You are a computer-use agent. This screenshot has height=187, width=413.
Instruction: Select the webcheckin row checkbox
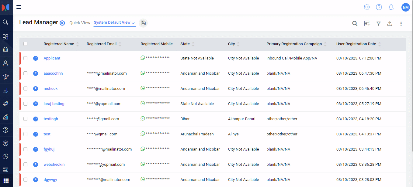(26, 165)
